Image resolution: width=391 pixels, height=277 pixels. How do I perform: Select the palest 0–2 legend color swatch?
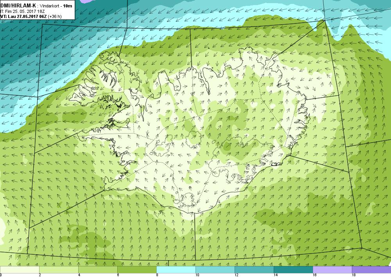point(20,270)
